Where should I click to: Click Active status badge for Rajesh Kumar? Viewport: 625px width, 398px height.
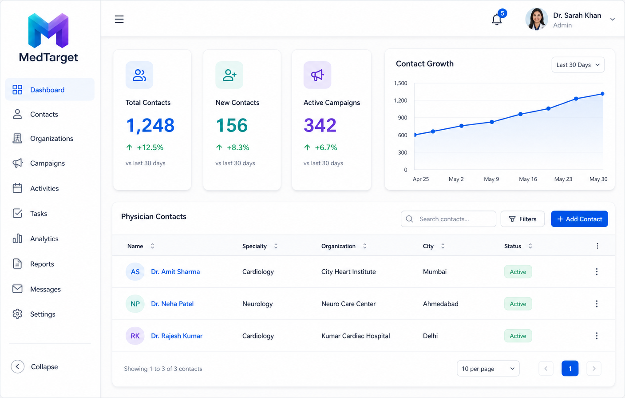518,336
